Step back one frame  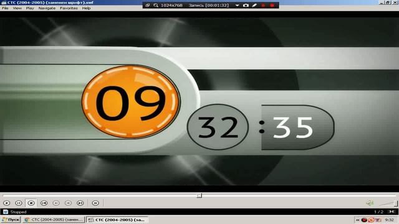coord(56,203)
